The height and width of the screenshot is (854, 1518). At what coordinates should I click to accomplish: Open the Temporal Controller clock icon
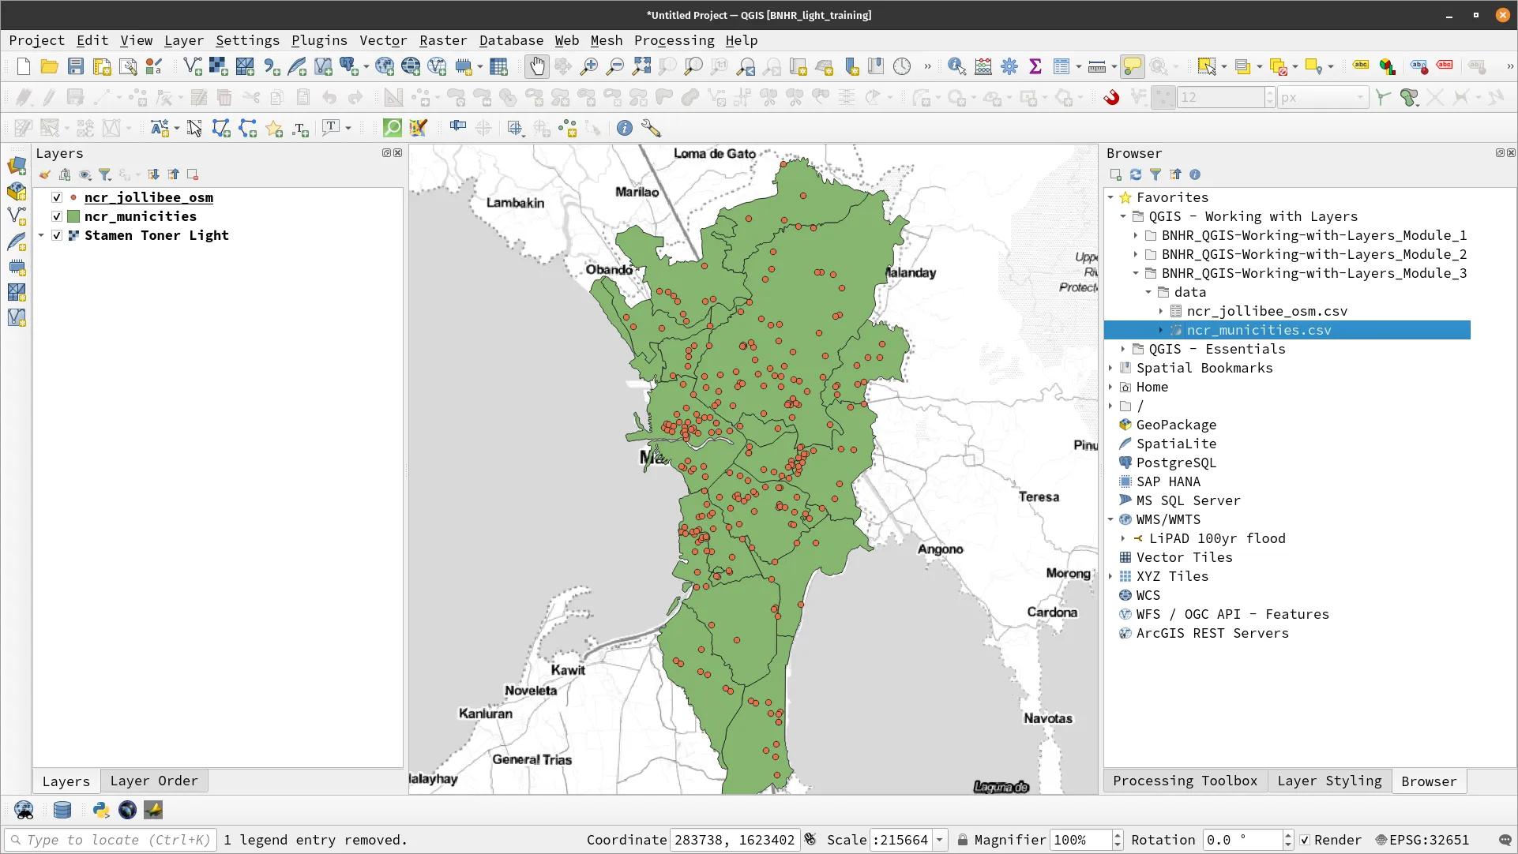click(901, 66)
